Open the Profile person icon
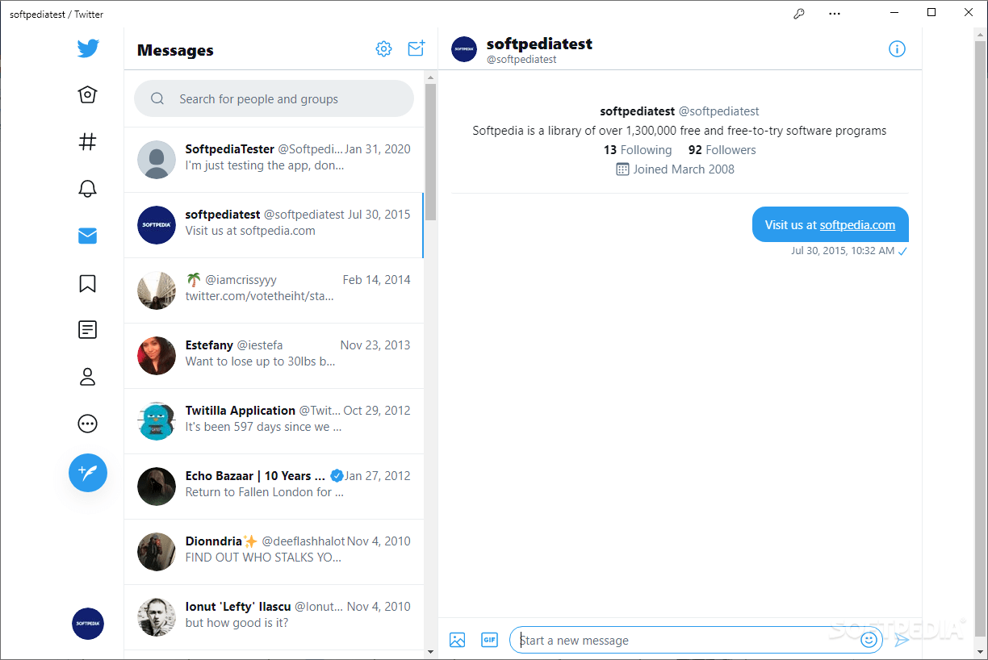 88,377
